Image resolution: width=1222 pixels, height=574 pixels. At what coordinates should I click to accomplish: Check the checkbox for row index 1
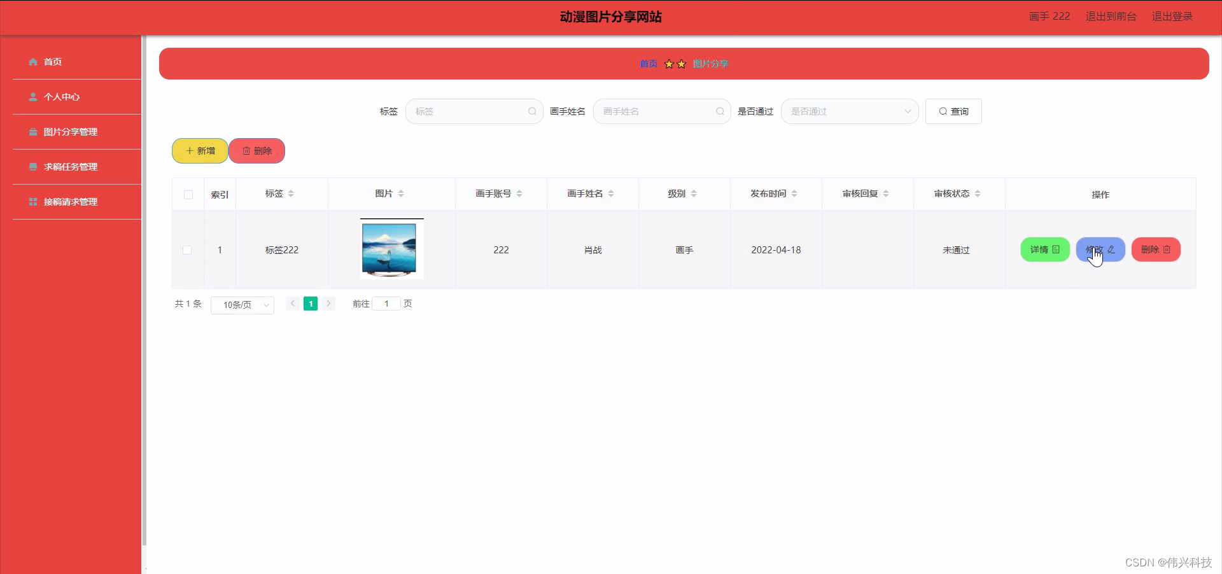[x=187, y=250]
